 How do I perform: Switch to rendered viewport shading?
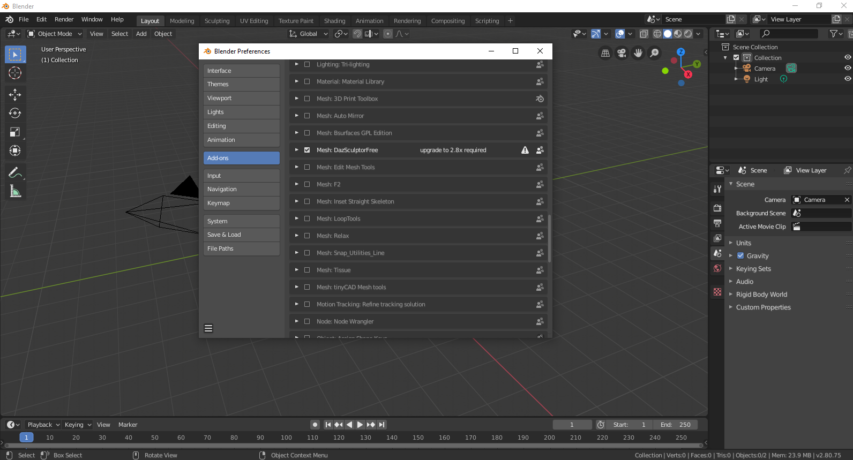point(688,34)
